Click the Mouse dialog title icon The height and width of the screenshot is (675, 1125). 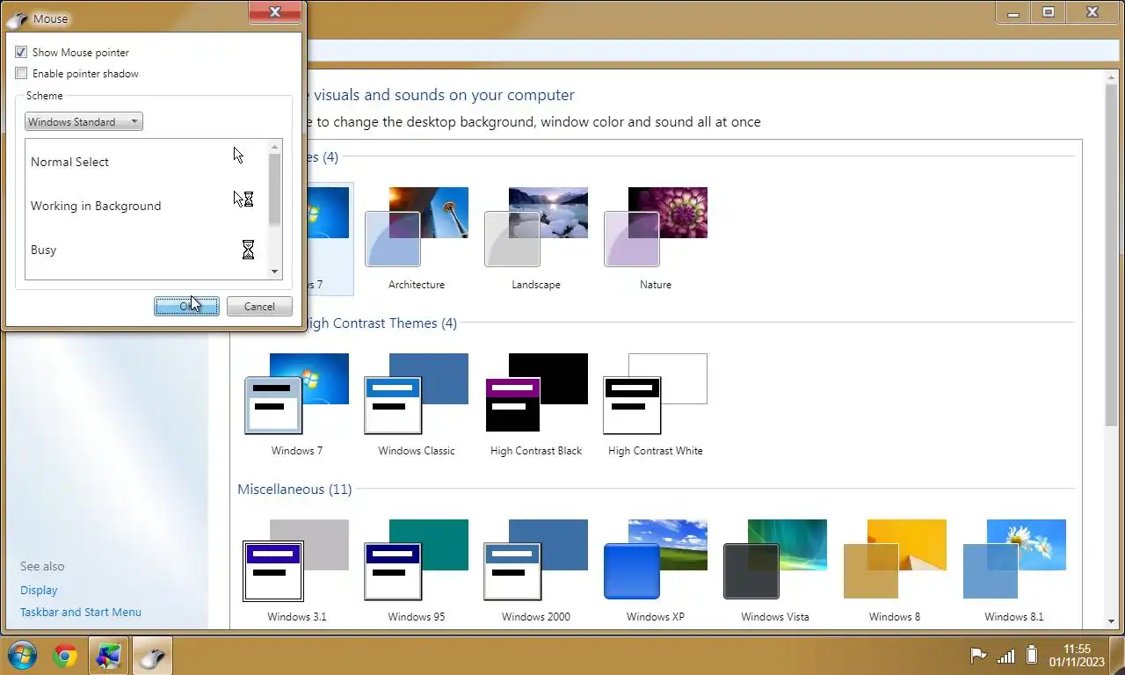click(x=17, y=18)
